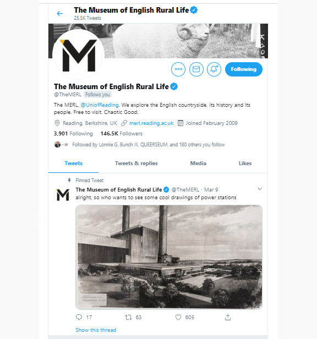This screenshot has height=339, width=317.
Task: Like the pinned tweet with heart icon
Action: [178, 317]
